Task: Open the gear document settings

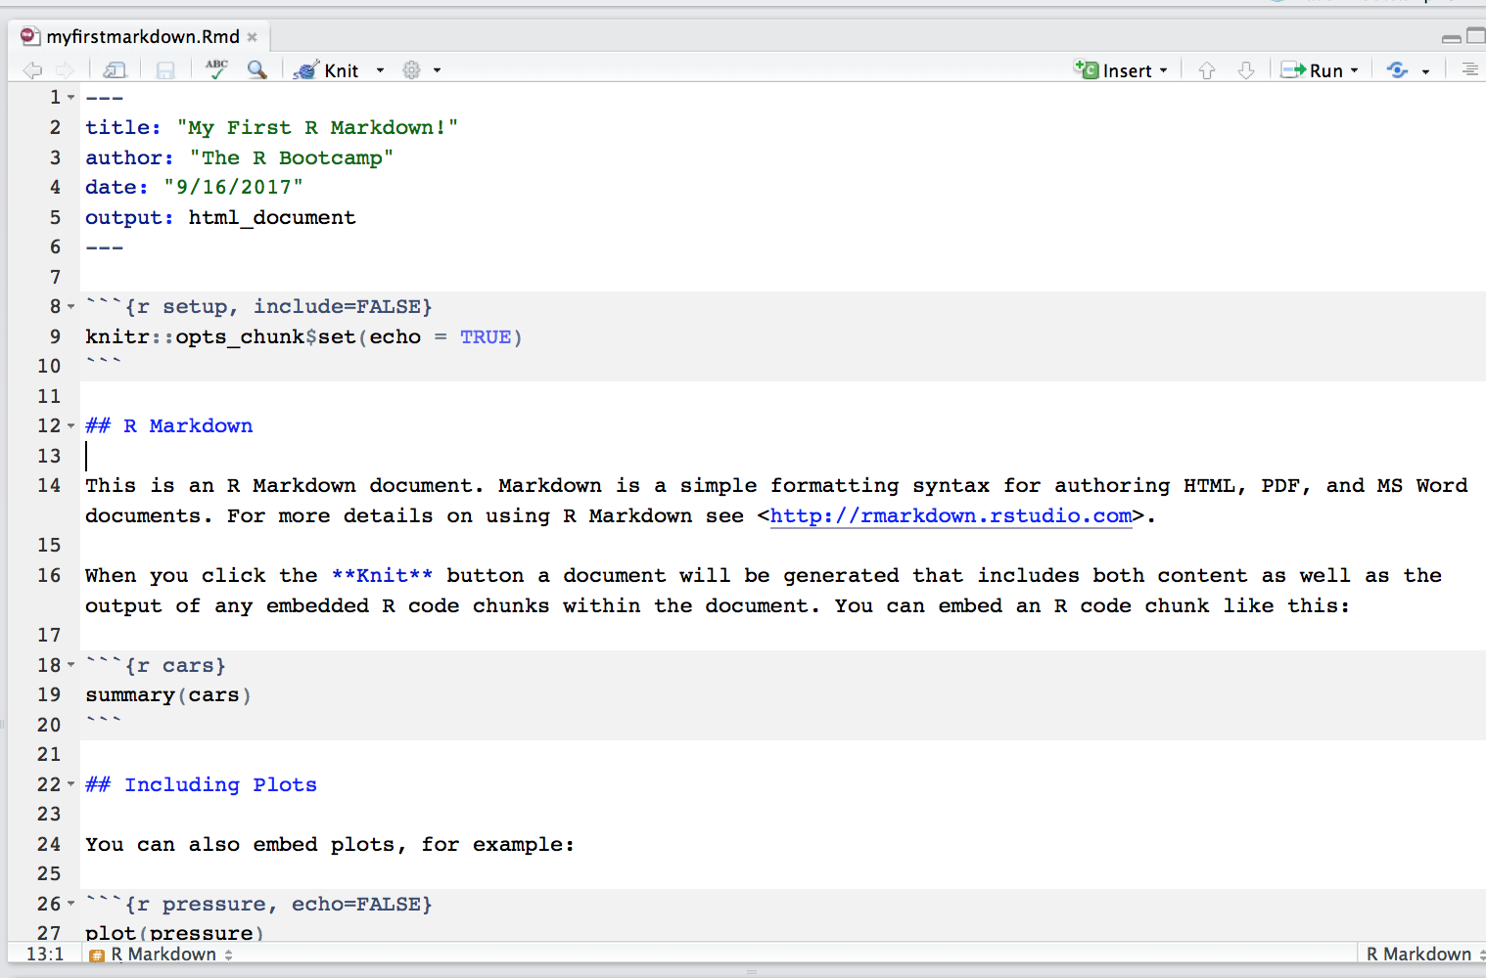Action: point(412,70)
